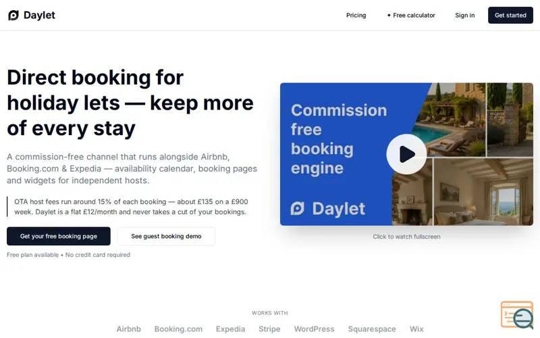The image size is (540, 338).
Task: Click the sparkle icon beside Free calculator
Action: pyautogui.click(x=389, y=15)
